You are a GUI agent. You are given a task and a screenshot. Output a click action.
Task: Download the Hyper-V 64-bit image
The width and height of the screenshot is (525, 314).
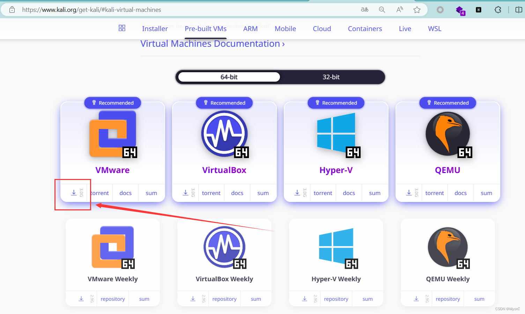[297, 193]
